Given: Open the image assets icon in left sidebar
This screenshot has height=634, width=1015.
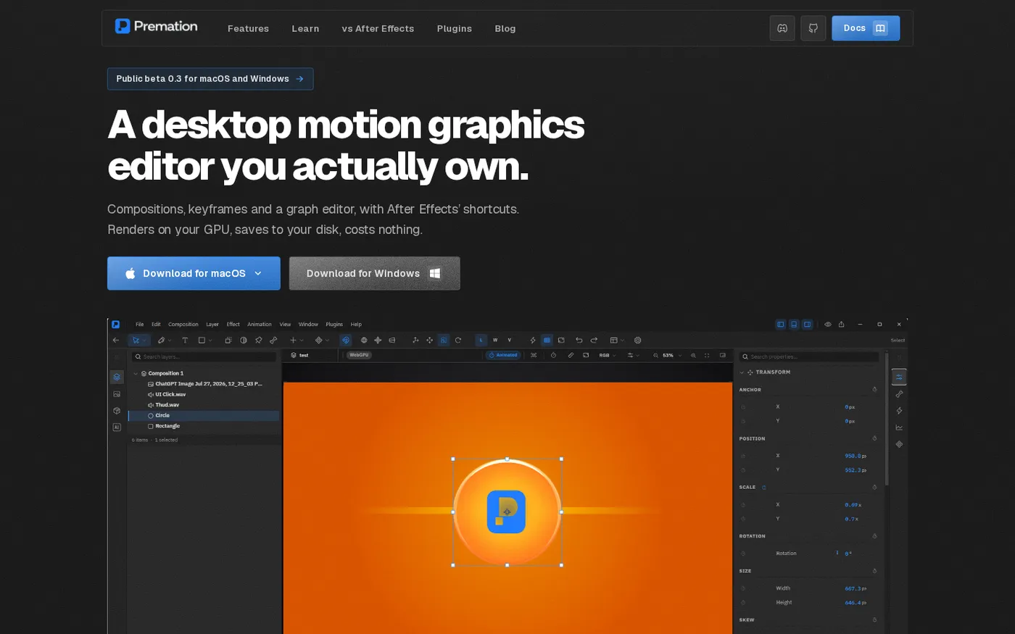Looking at the screenshot, I should pyautogui.click(x=117, y=394).
